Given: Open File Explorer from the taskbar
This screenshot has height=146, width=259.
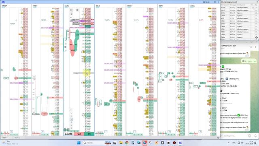Looking at the screenshot, I should pyautogui.click(x=121, y=143).
